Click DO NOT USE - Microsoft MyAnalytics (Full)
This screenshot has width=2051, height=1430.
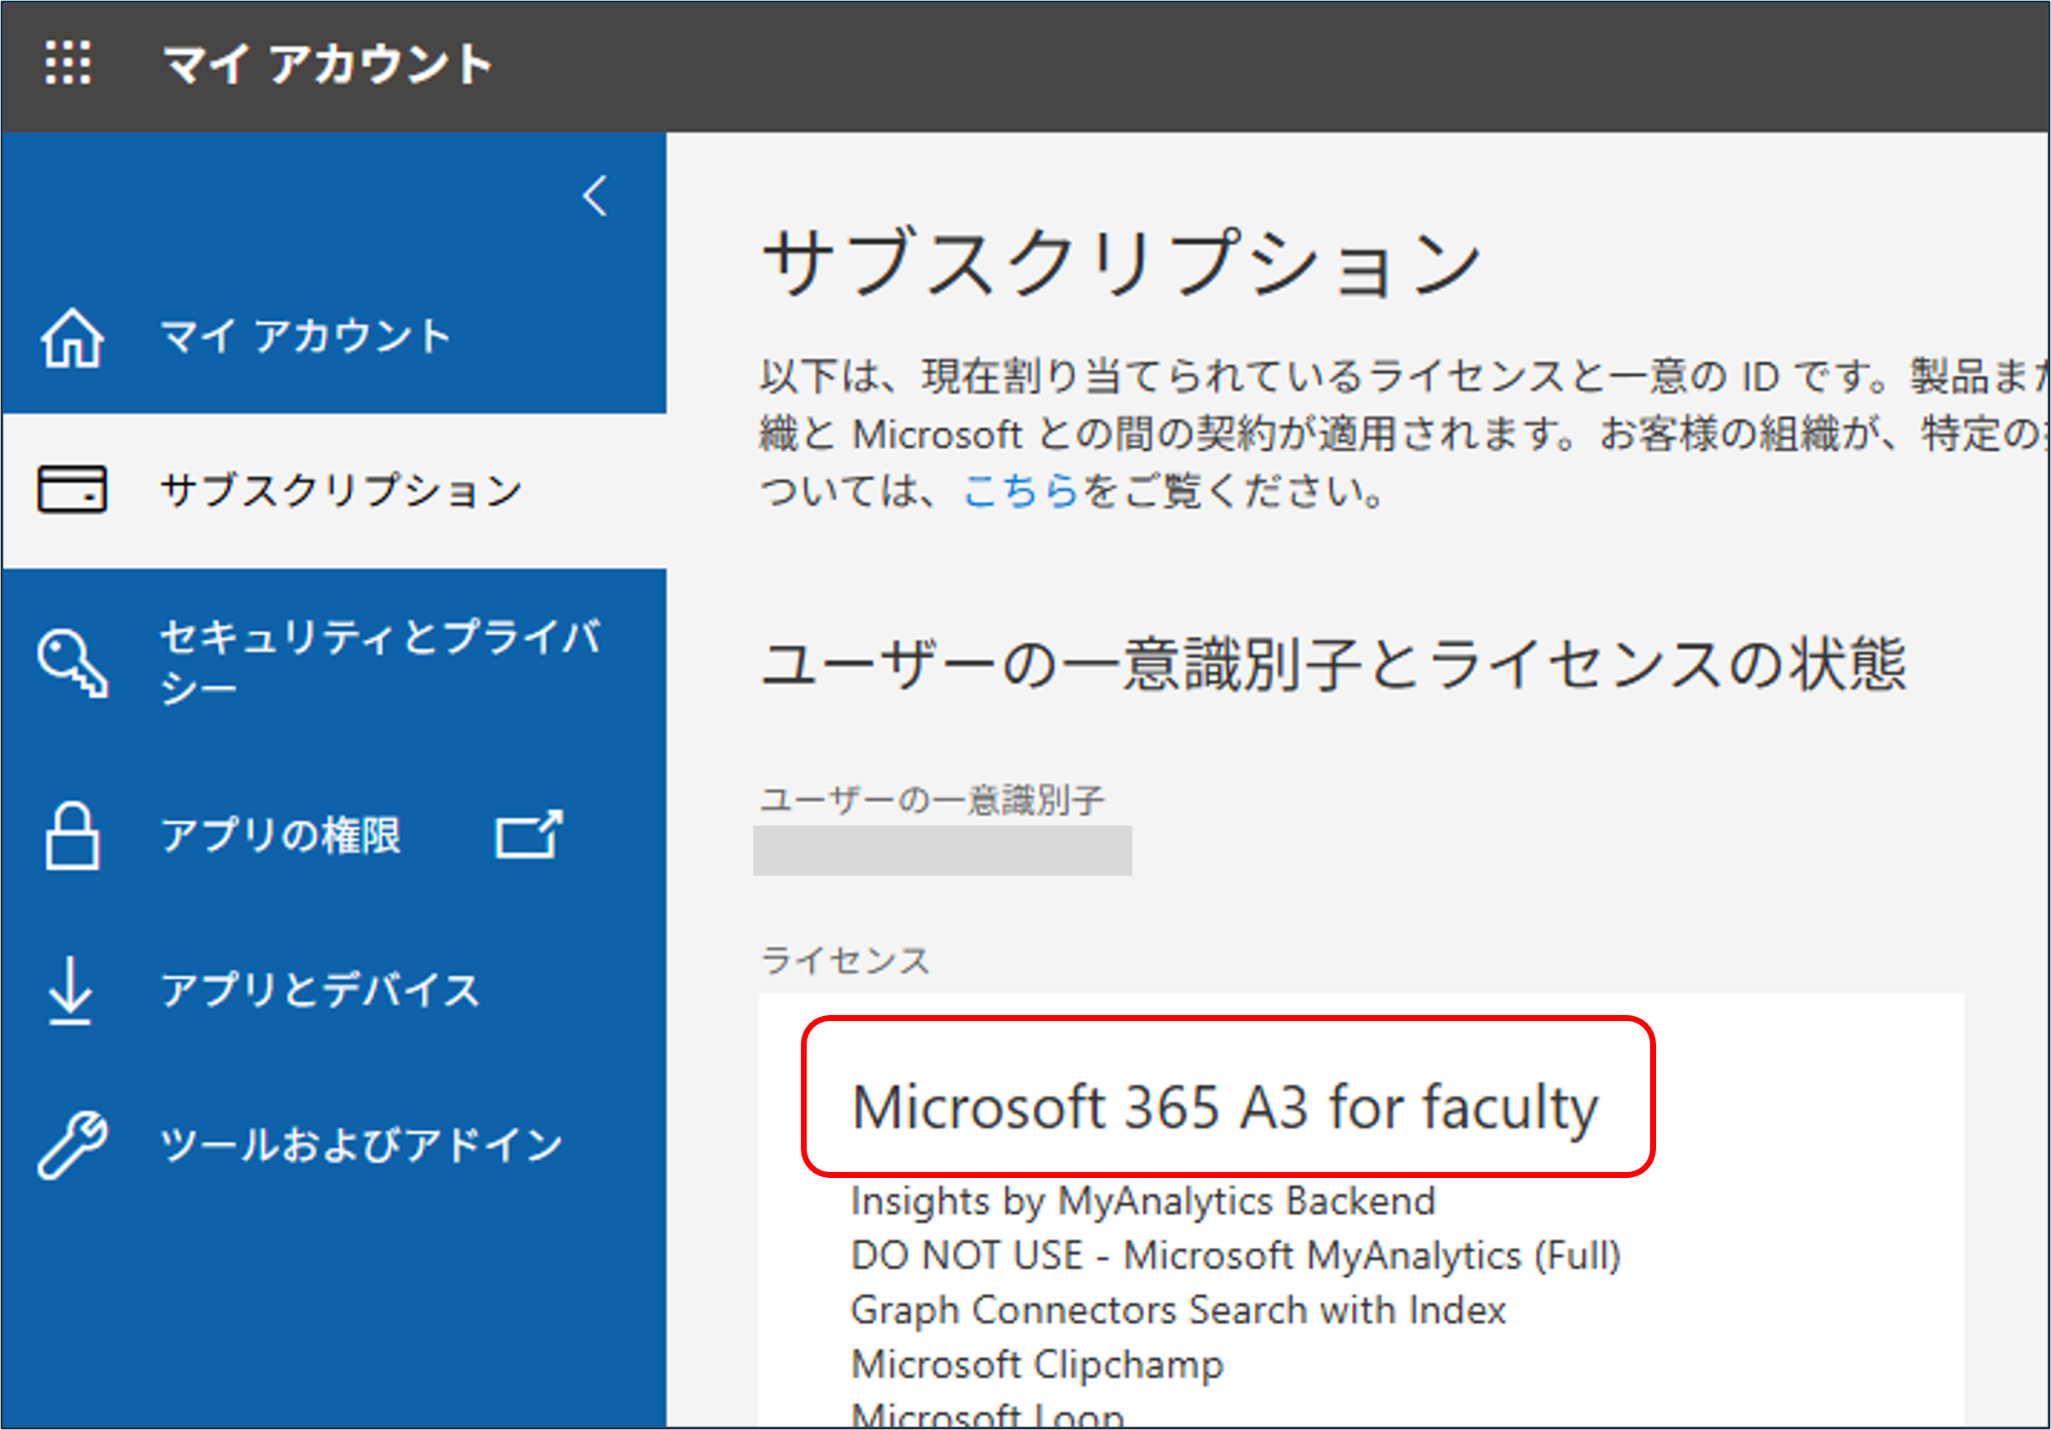[x=1235, y=1256]
